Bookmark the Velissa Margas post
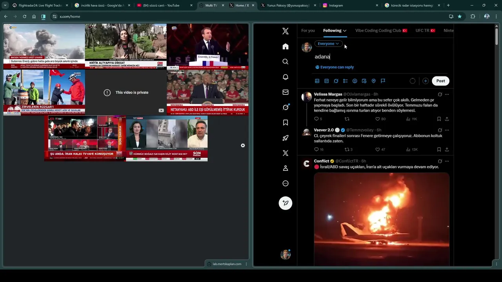This screenshot has width=502, height=282. (x=439, y=119)
